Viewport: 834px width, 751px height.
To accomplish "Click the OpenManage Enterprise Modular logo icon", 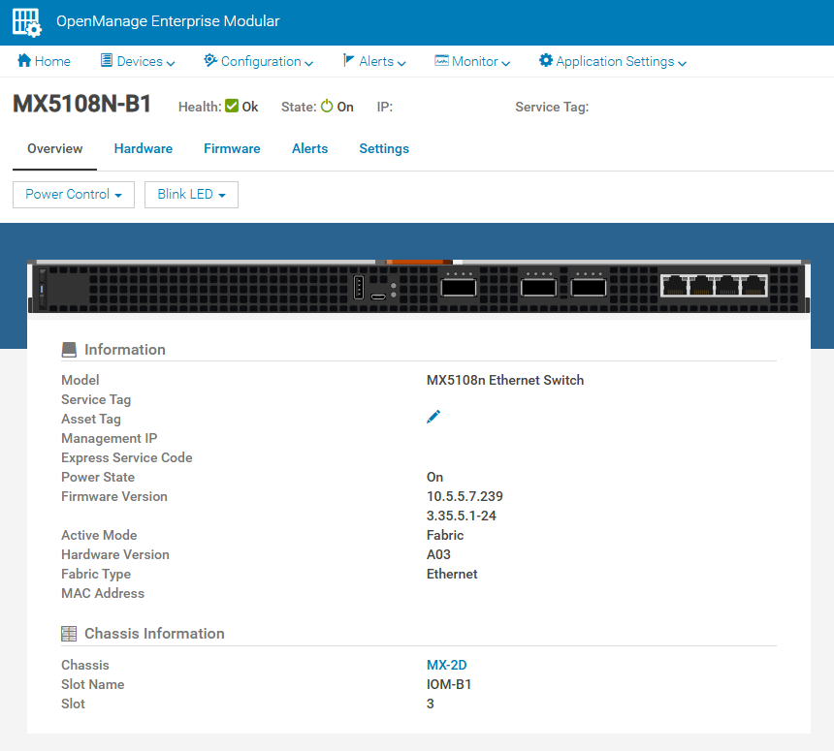I will pyautogui.click(x=26, y=22).
